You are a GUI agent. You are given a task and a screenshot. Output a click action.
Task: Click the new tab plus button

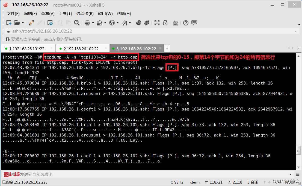167,48
